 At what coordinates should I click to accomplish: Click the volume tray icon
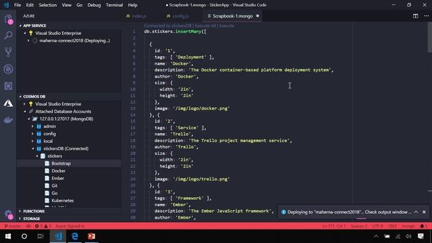pos(408,236)
